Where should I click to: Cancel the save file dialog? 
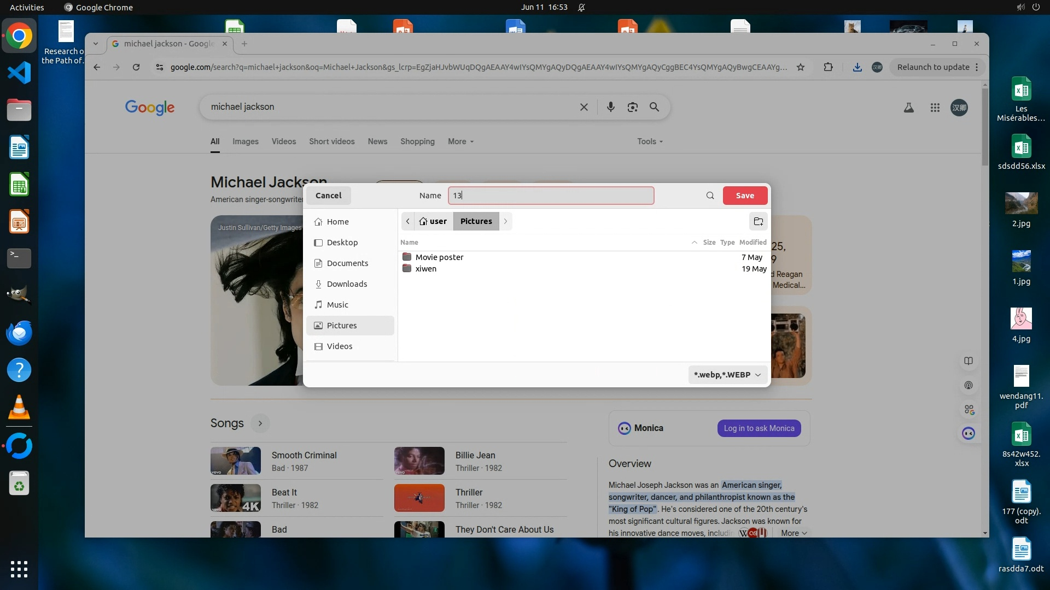pyautogui.click(x=328, y=196)
